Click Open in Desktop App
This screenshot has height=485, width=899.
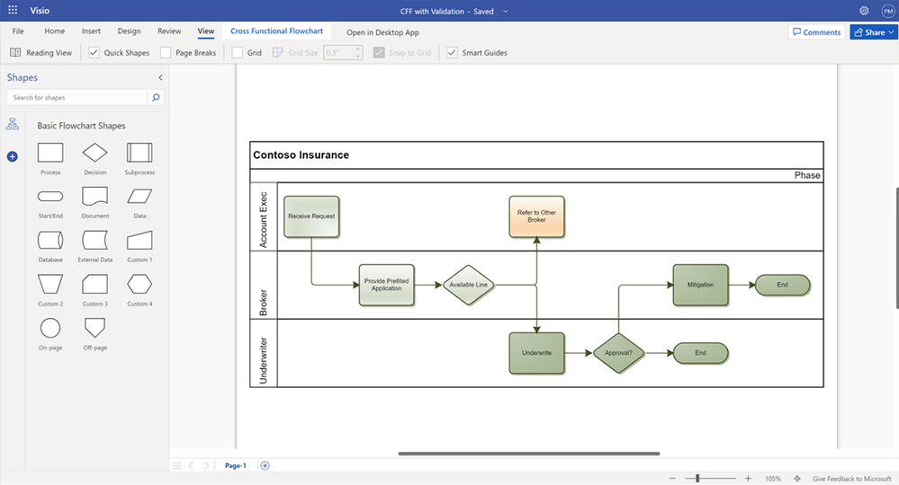point(382,32)
